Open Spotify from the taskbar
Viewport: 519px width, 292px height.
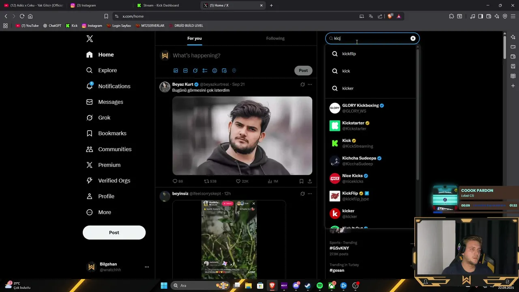coord(320,286)
